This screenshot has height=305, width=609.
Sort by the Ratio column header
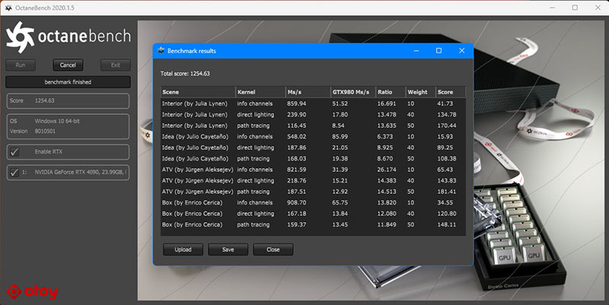[391, 92]
